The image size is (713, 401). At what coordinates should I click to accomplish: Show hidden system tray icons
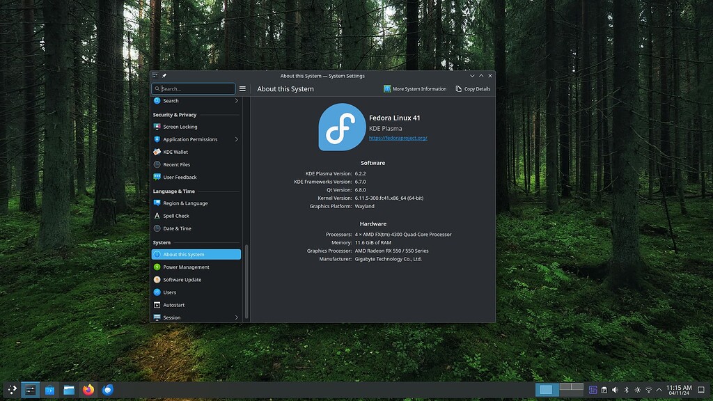tap(657, 390)
